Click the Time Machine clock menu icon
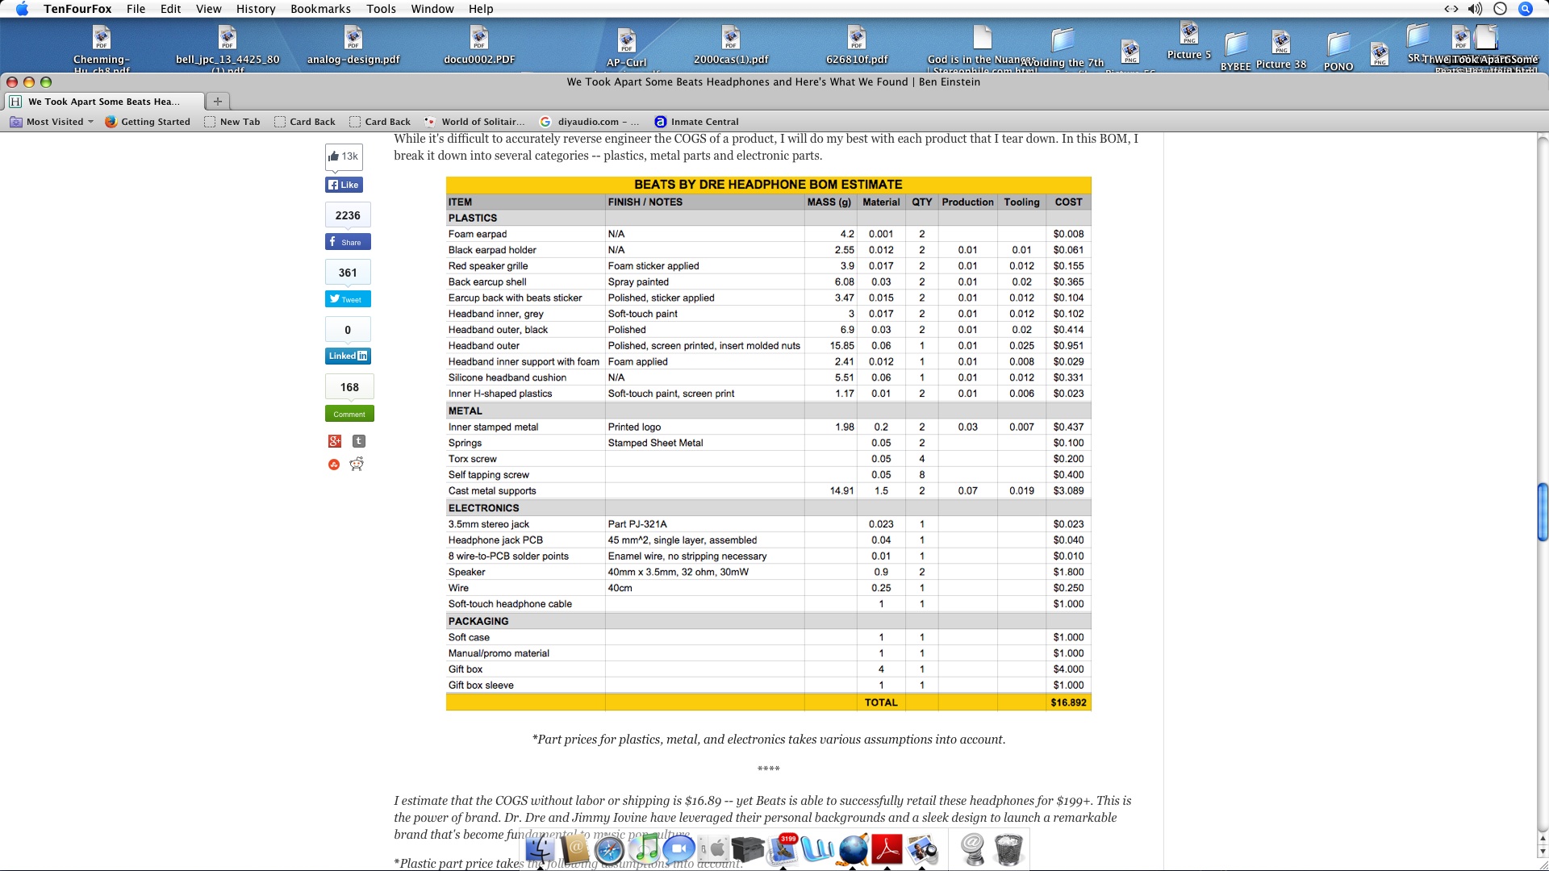 1500,9
